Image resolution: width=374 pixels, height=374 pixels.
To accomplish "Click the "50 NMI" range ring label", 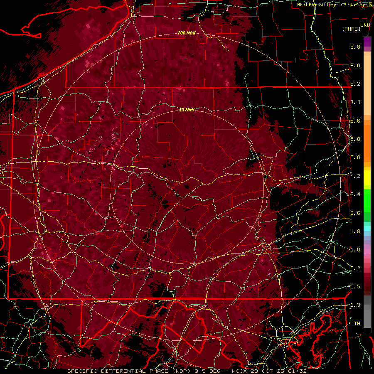I will (x=187, y=110).
